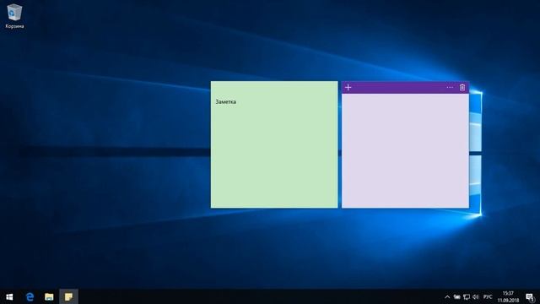The width and height of the screenshot is (540, 304).
Task: Add a new note with the plus icon
Action: (x=348, y=88)
